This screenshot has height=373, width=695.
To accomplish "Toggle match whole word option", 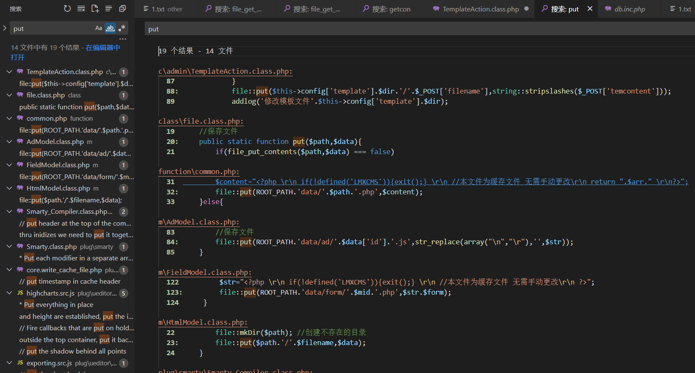I will click(x=110, y=28).
